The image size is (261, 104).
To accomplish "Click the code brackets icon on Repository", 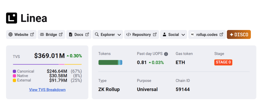I will [x=128, y=35].
